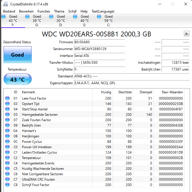Click status orb of Power Cyclus row
The width and height of the screenshot is (192, 192).
pyautogui.click(x=7, y=141)
